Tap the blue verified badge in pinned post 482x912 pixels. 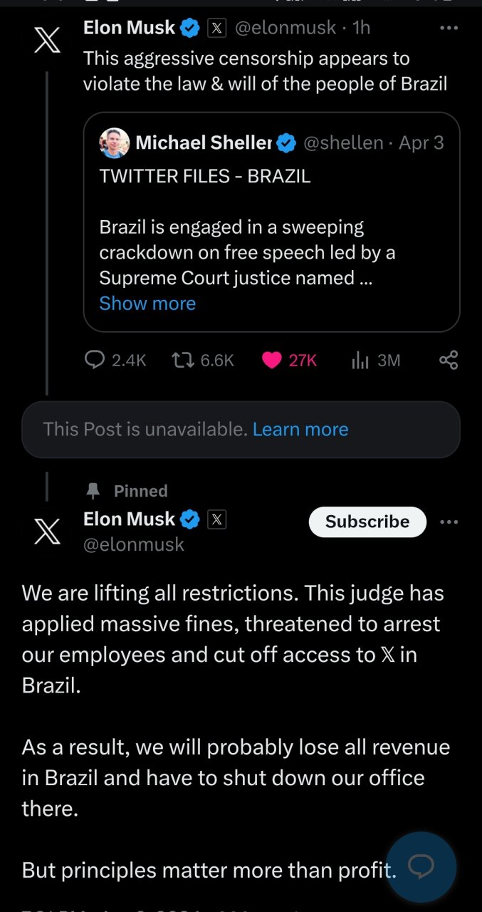coord(190,520)
